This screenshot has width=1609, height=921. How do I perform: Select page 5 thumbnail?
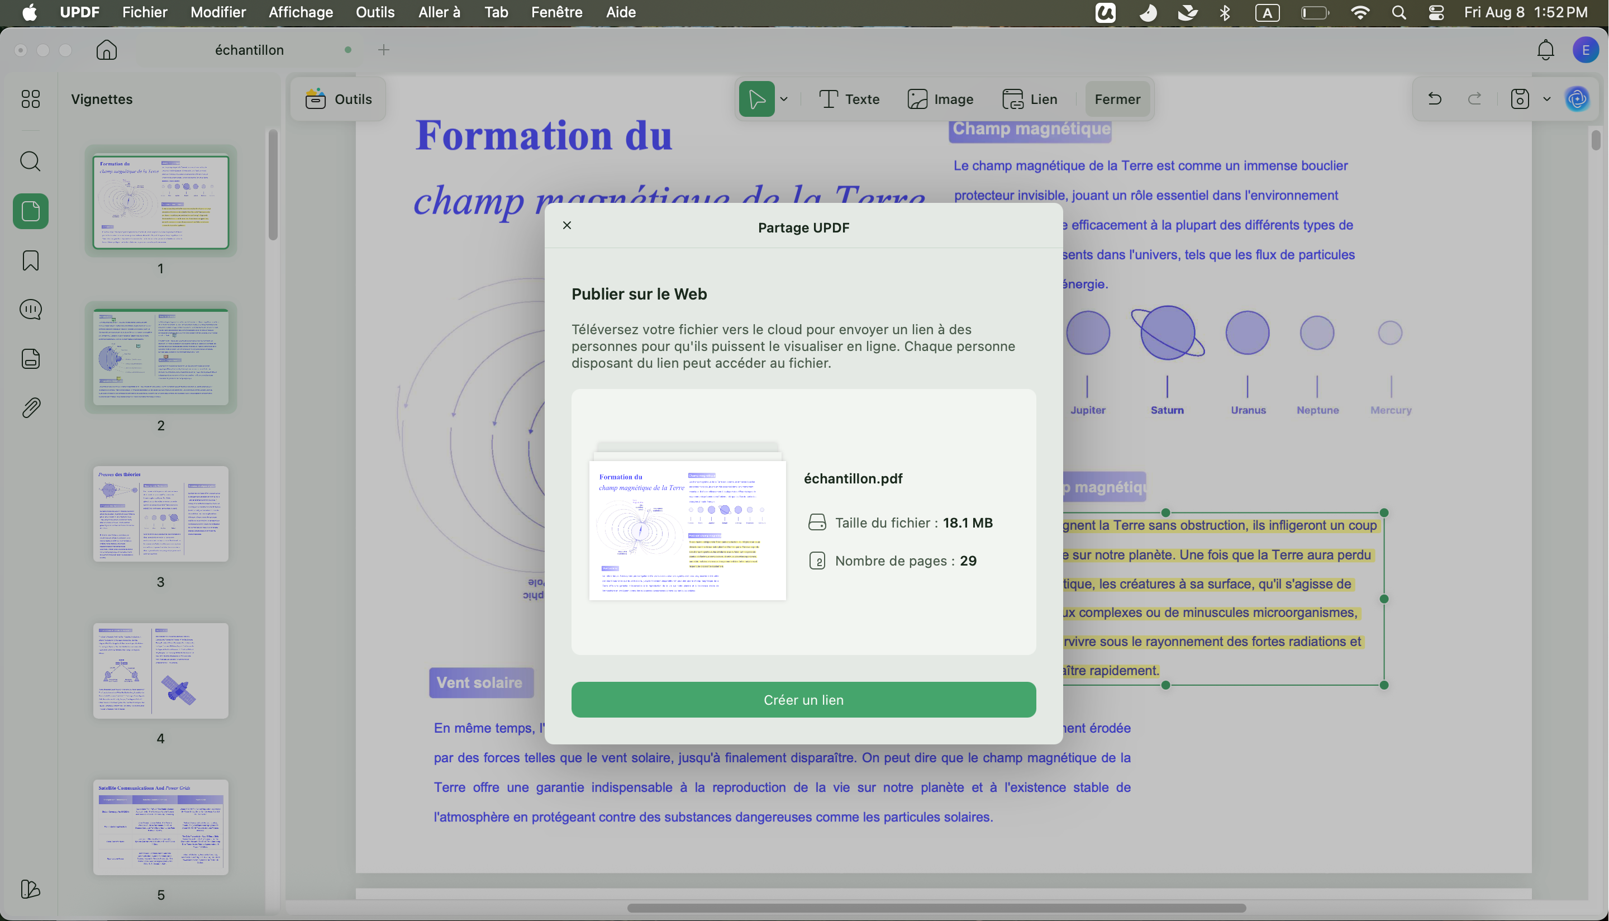click(160, 827)
